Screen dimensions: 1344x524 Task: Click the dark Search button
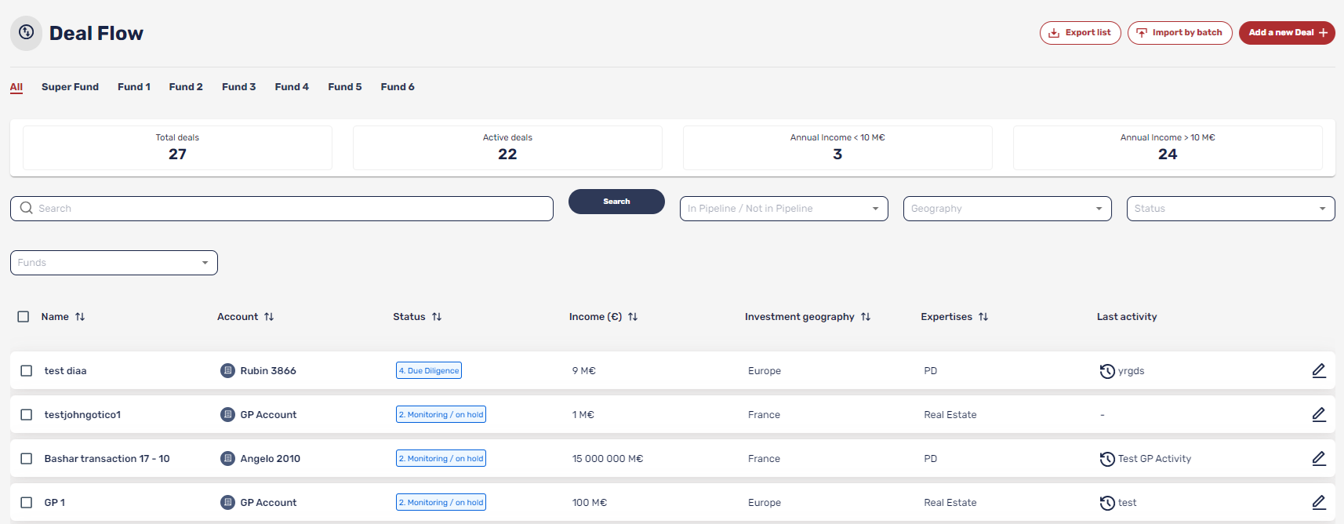coord(616,202)
